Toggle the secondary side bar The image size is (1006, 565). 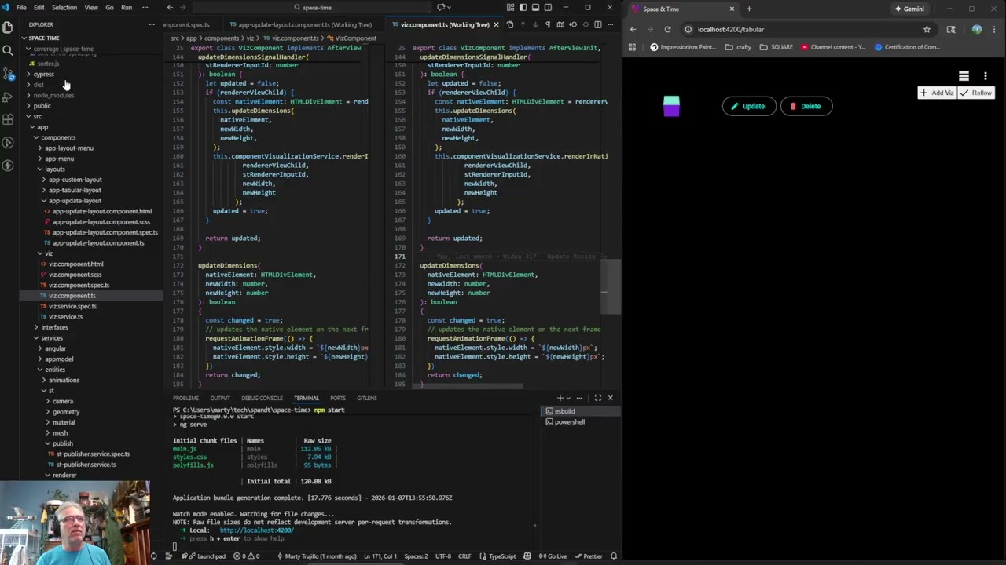tap(548, 8)
